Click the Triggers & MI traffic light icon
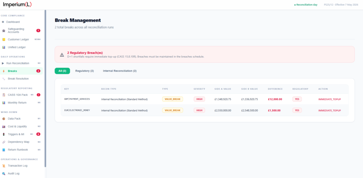 [x=4, y=134]
